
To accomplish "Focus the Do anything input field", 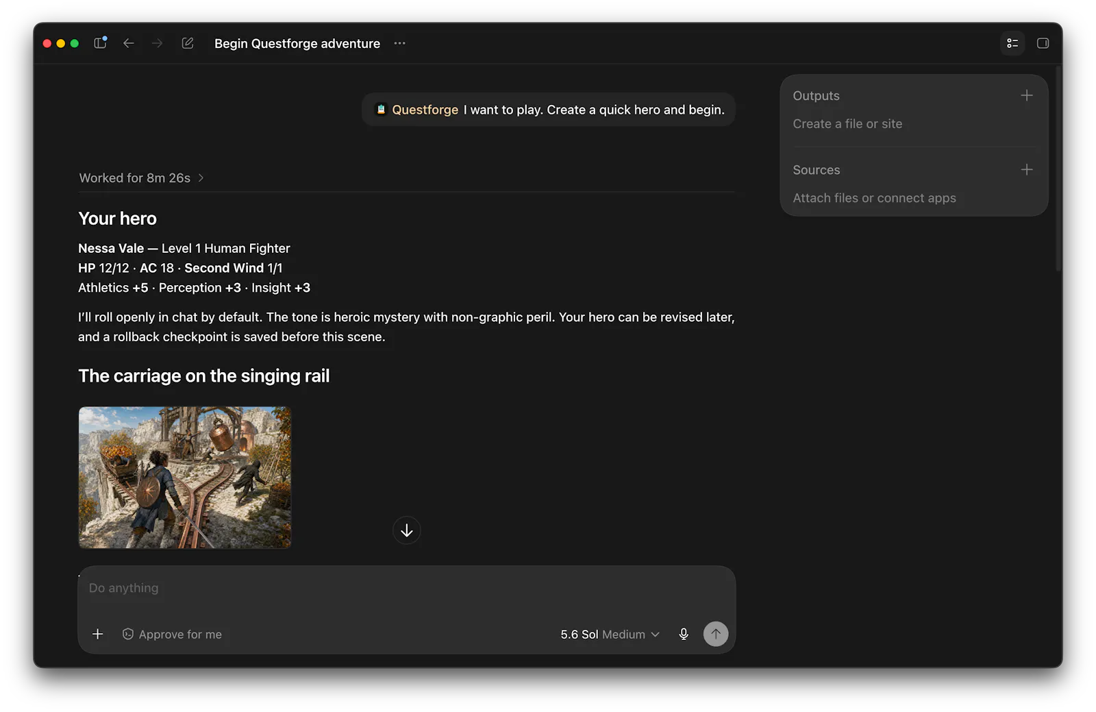I will click(x=407, y=588).
